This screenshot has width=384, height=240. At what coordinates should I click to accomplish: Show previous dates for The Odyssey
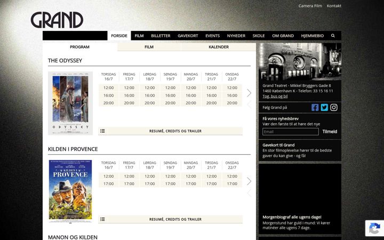[249, 105]
